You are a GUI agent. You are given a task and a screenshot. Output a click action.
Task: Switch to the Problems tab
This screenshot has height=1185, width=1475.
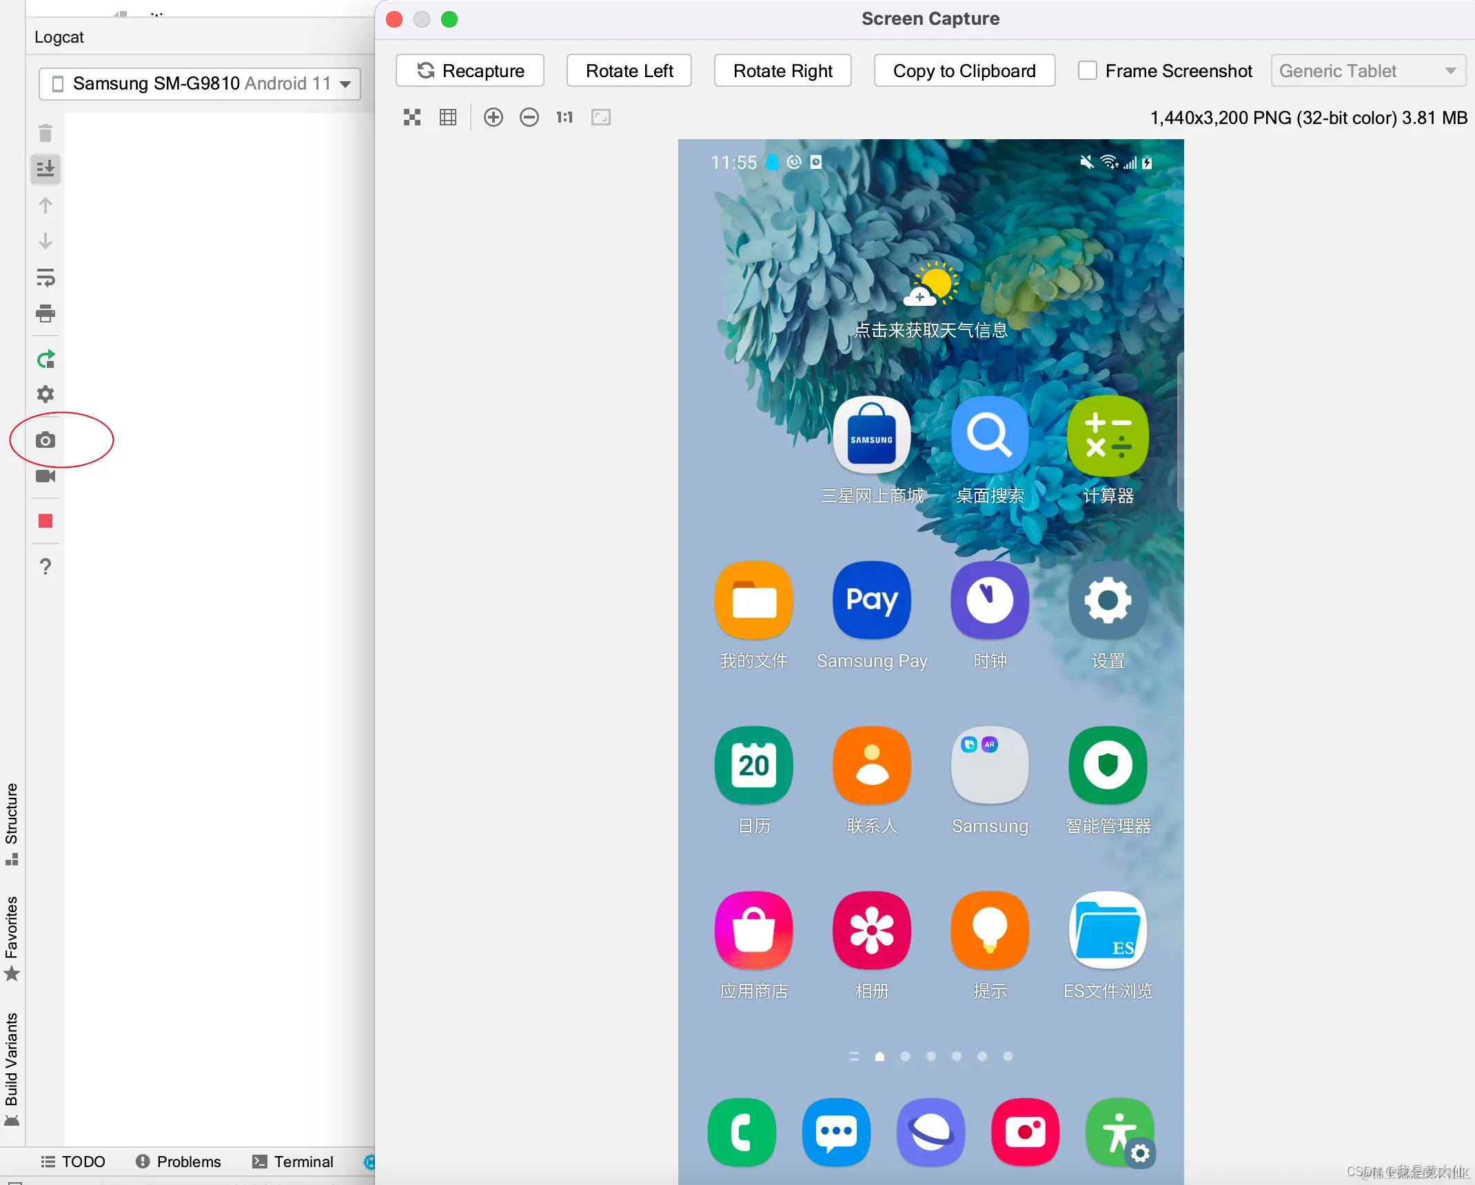[x=179, y=1162]
